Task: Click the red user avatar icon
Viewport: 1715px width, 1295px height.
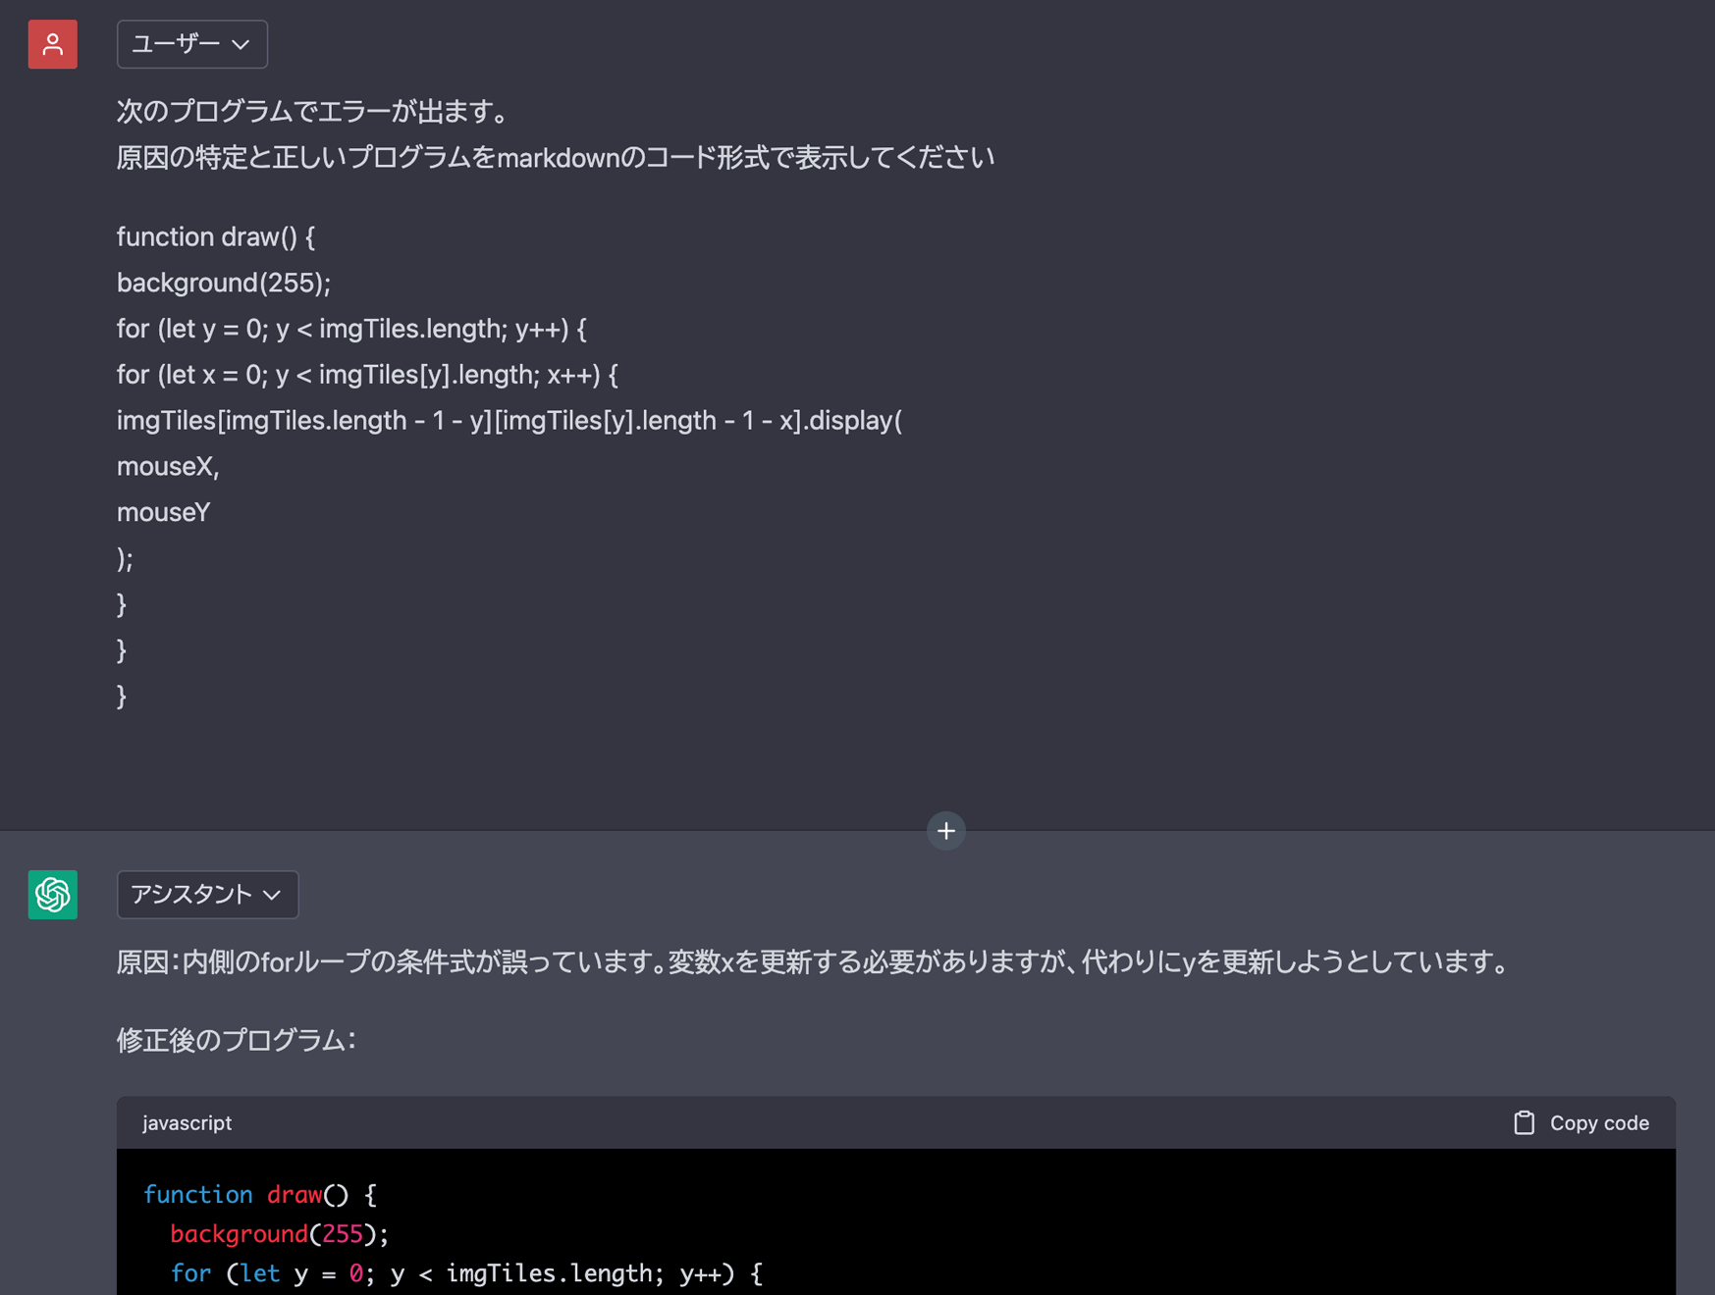Action: click(53, 44)
